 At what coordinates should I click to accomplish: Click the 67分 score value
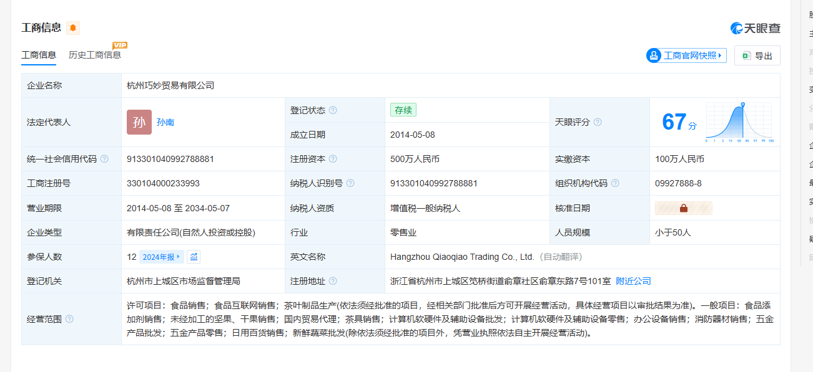point(679,122)
